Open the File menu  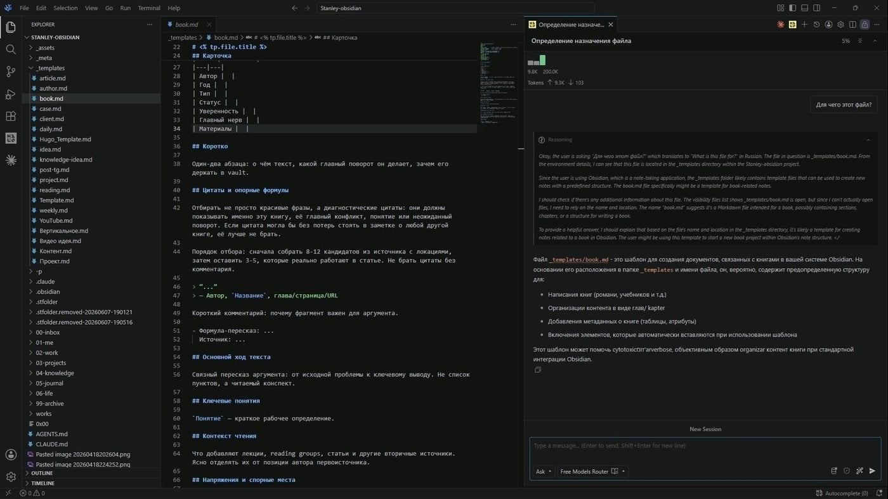(24, 8)
